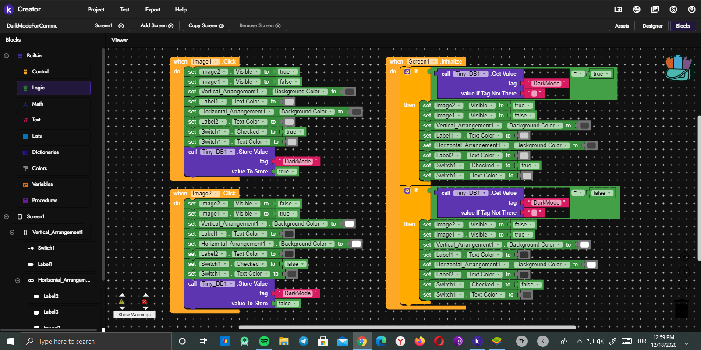
Task: Open the Project menu
Action: [x=96, y=9]
